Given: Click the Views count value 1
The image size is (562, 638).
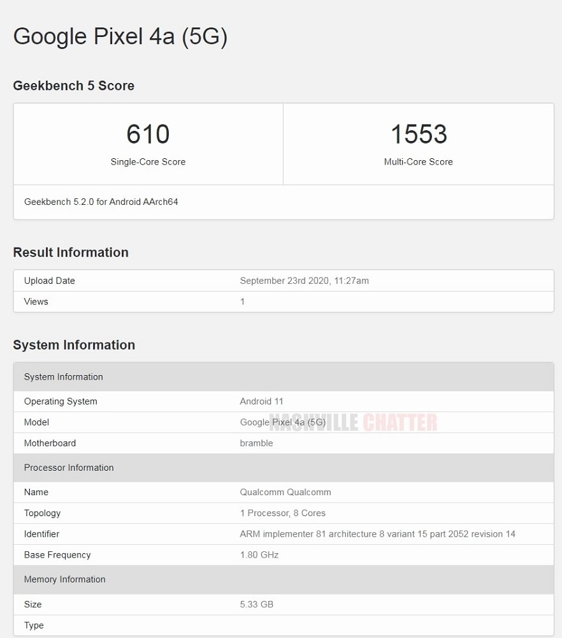Looking at the screenshot, I should click(242, 302).
